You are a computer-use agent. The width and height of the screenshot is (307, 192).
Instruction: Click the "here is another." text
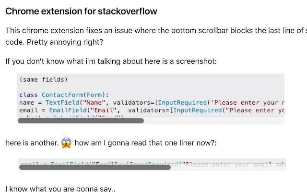[x=32, y=143]
